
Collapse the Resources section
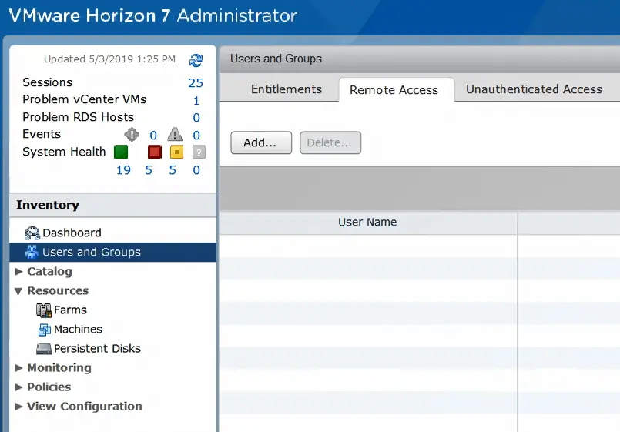(18, 291)
